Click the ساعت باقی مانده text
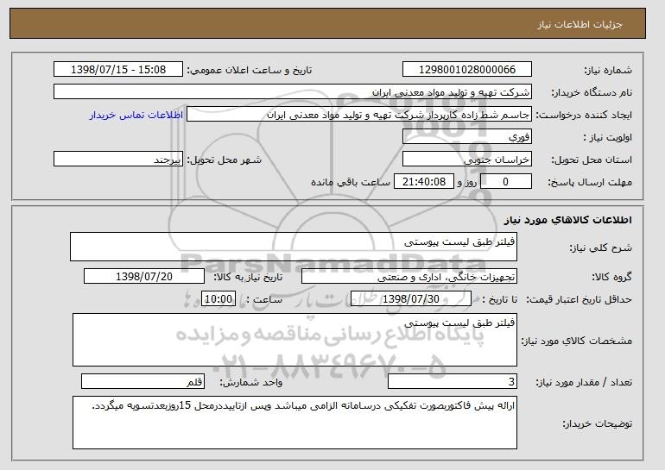This screenshot has height=470, width=665. [x=351, y=182]
